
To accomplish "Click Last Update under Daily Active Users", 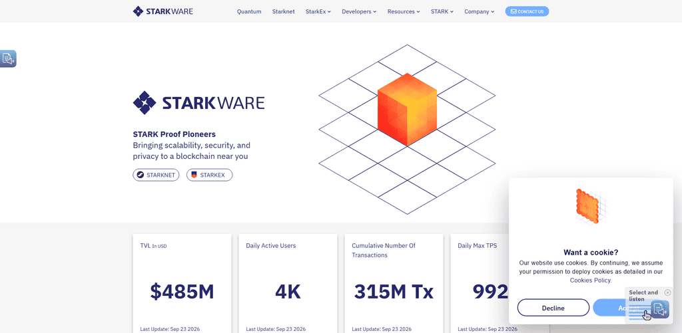I will [276, 328].
